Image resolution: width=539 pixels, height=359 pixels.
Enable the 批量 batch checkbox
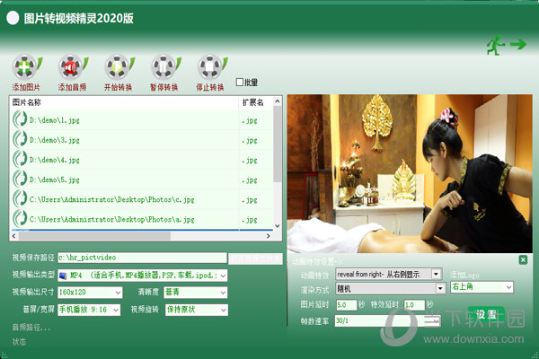[x=240, y=82]
